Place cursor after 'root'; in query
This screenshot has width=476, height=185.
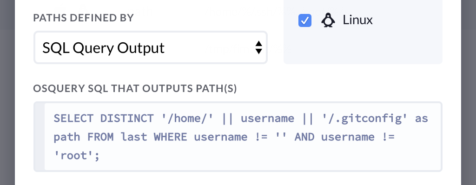coord(100,156)
